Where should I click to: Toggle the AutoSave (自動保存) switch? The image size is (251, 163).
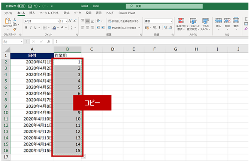[22, 6]
